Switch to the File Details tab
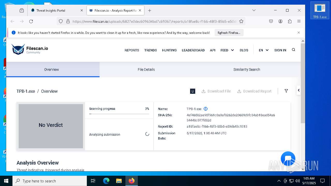The width and height of the screenshot is (331, 186). pyautogui.click(x=146, y=69)
